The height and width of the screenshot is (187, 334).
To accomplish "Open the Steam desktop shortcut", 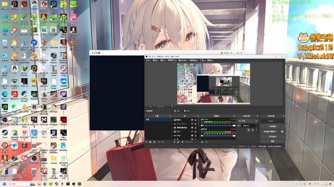I will click(x=5, y=134).
